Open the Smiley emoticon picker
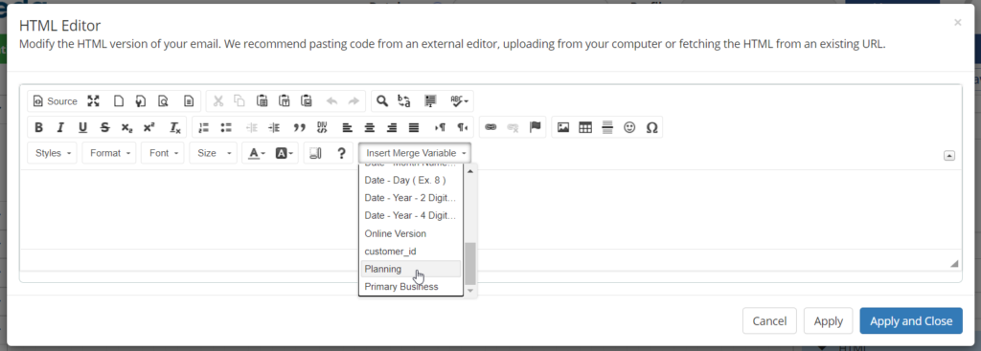This screenshot has height=351, width=981. click(629, 127)
